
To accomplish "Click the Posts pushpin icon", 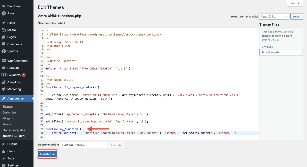I will click(4, 23).
